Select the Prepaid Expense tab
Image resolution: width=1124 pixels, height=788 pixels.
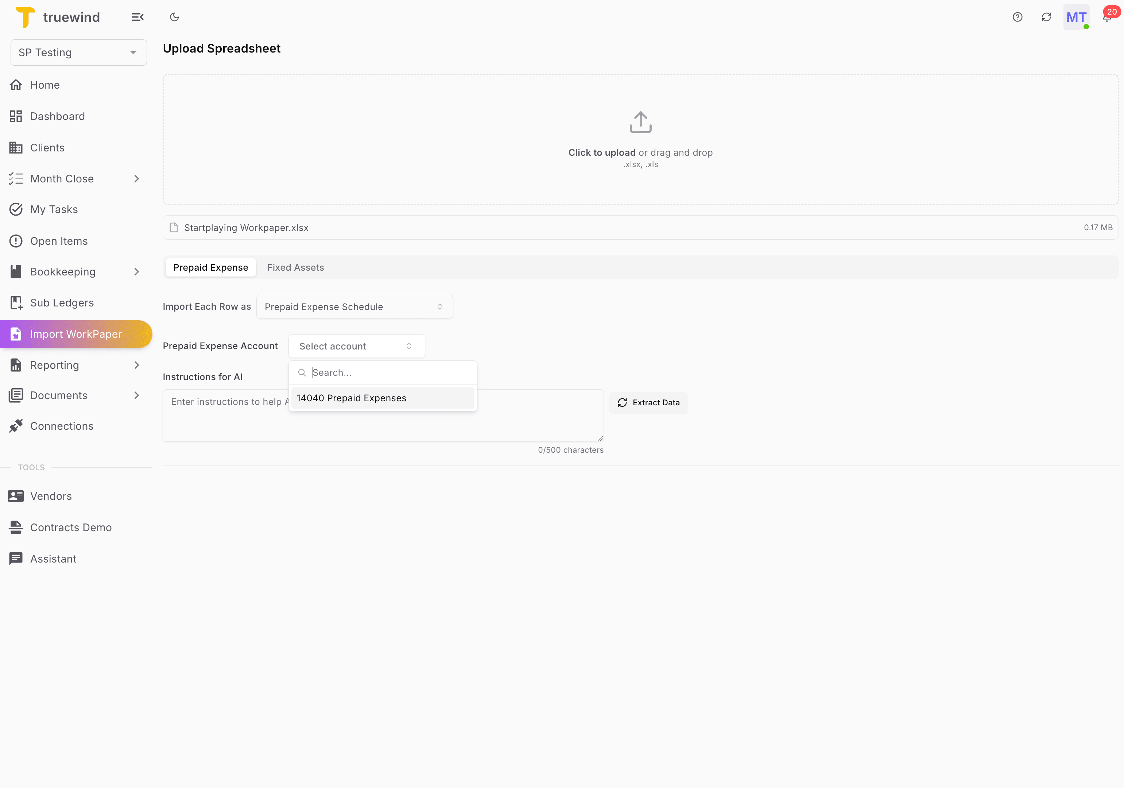pyautogui.click(x=210, y=267)
